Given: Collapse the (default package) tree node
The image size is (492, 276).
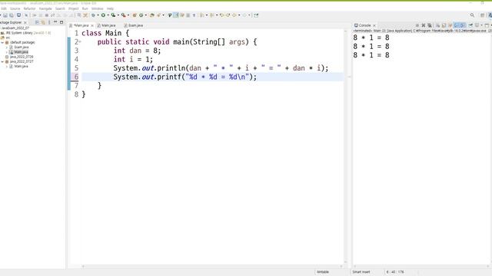Looking at the screenshot, I should pos(2,43).
